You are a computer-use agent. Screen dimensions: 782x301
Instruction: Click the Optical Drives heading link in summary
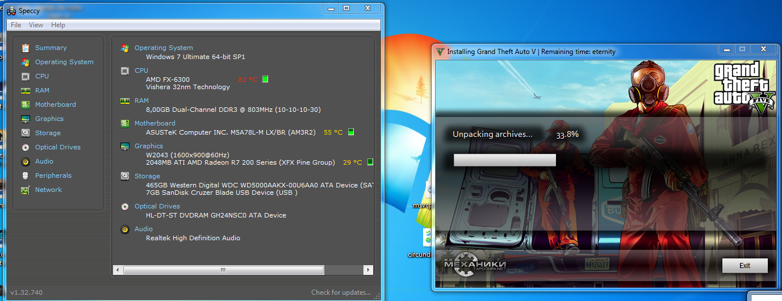[157, 206]
